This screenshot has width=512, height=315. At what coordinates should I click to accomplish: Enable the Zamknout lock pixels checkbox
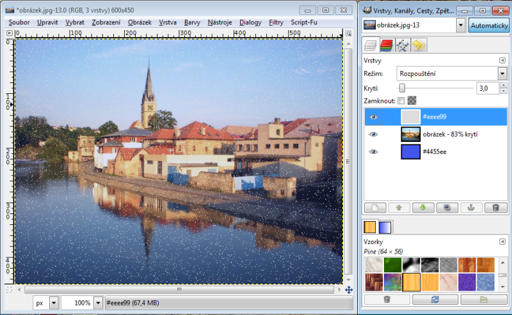coord(401,101)
